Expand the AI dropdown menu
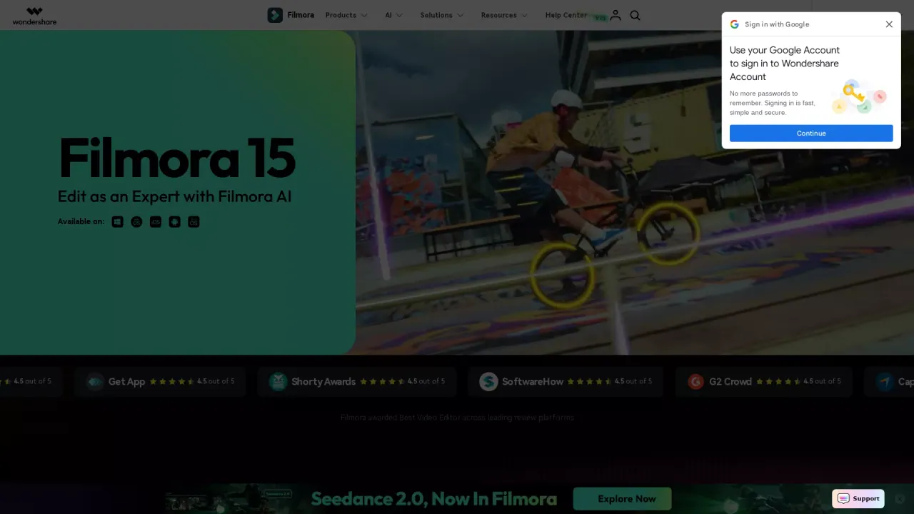This screenshot has height=514, width=914. (394, 15)
